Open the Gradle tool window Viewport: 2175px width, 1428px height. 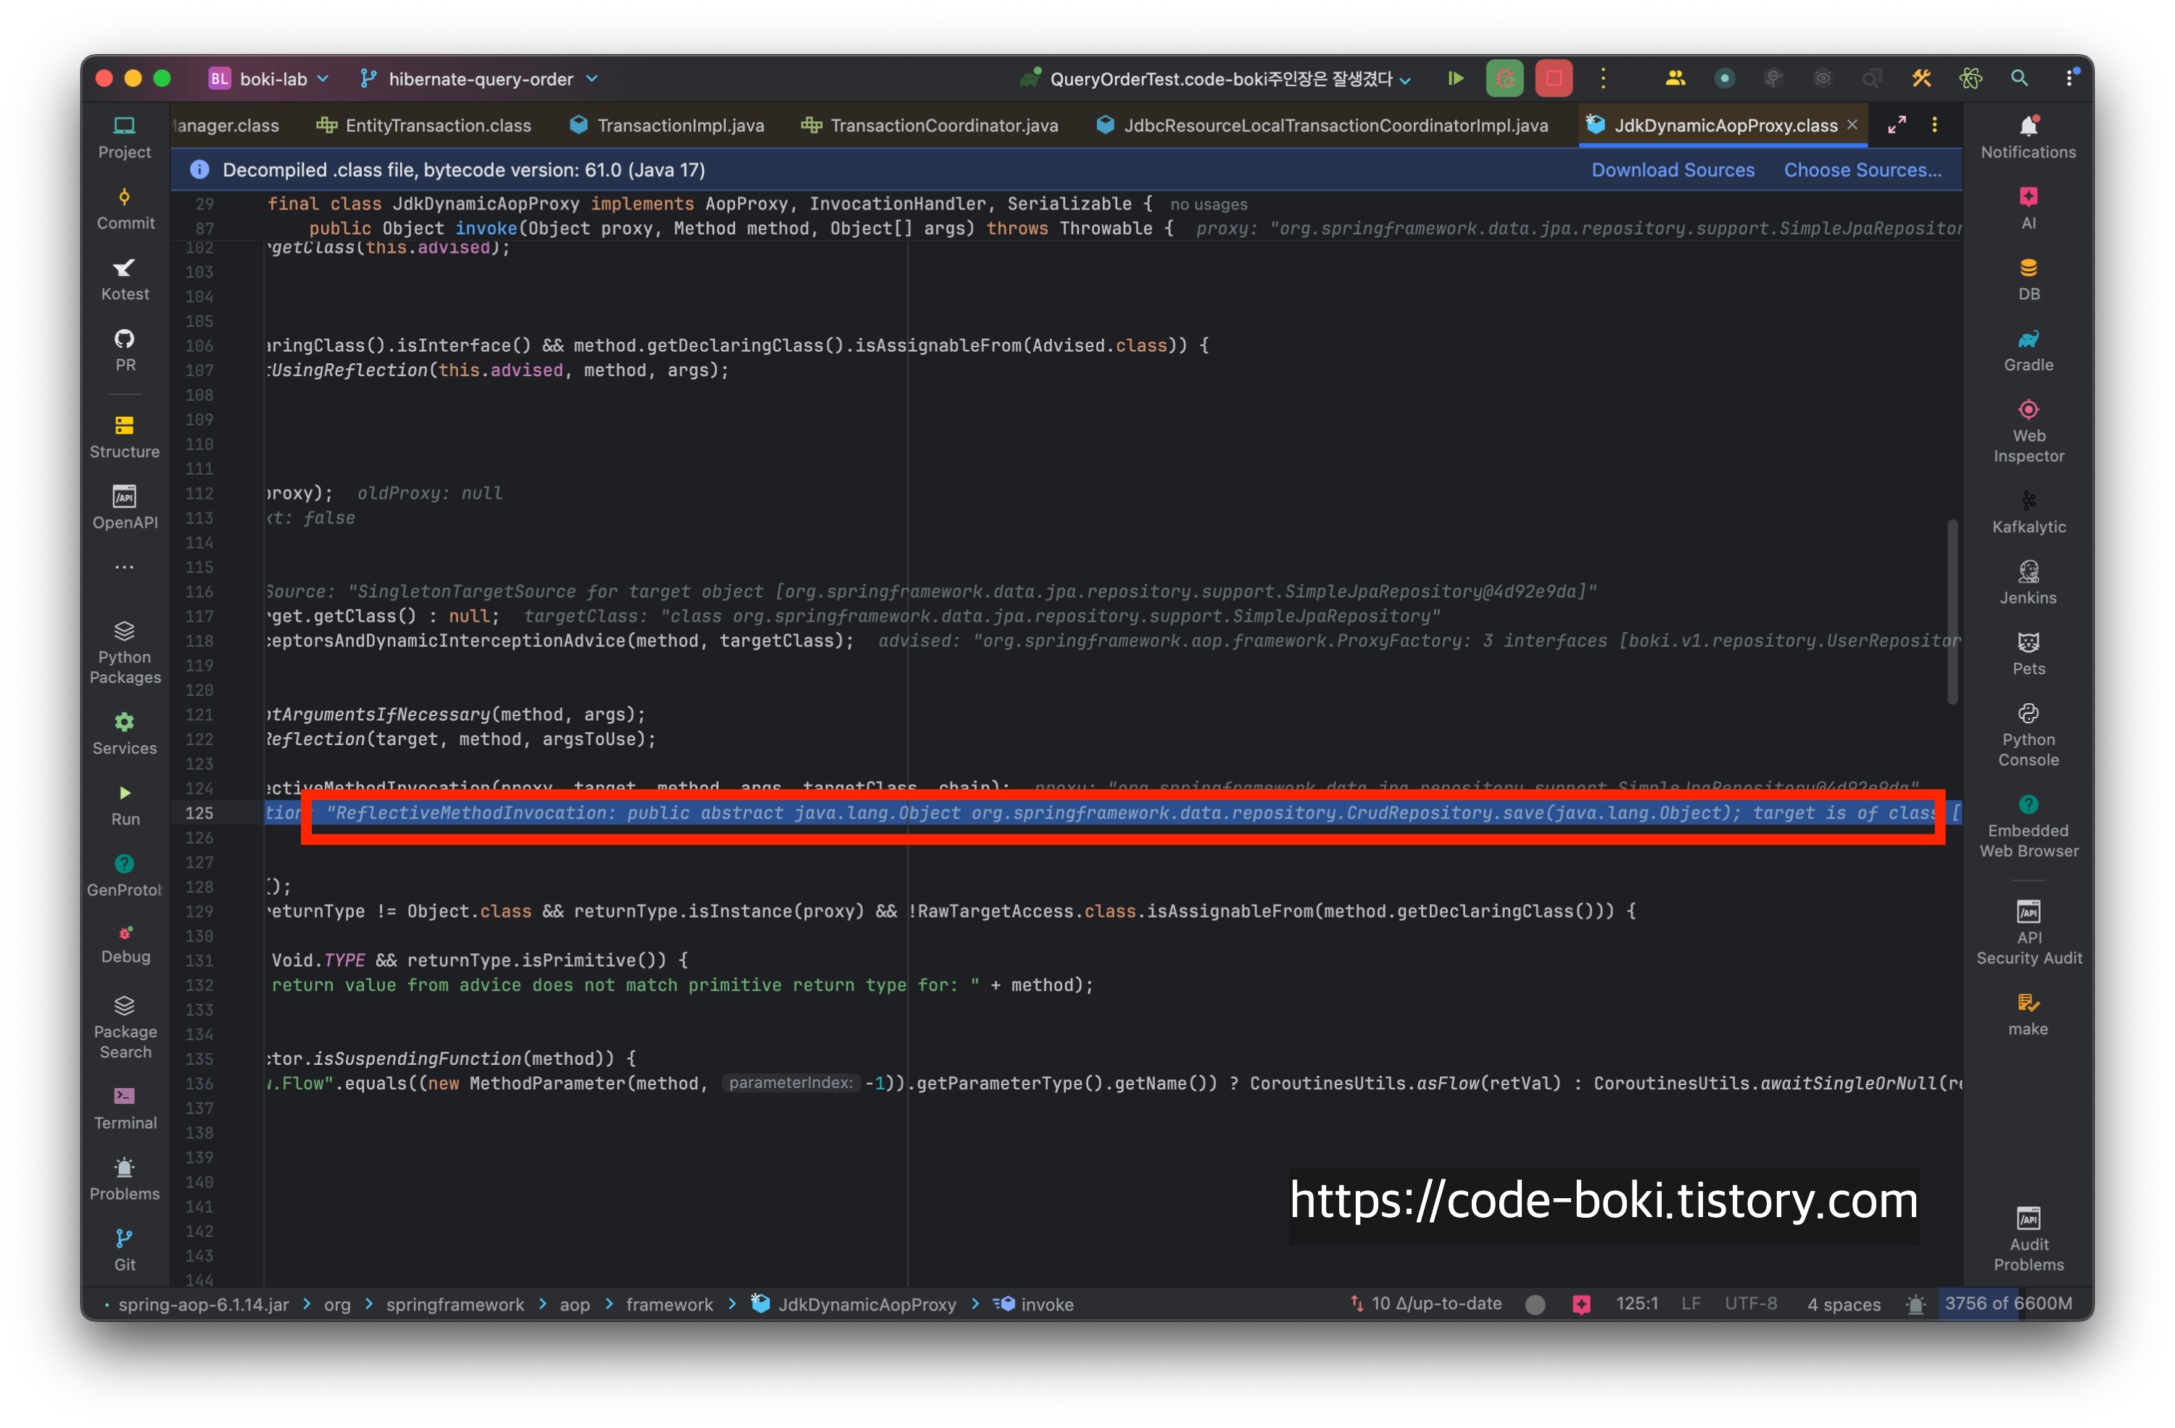2028,350
